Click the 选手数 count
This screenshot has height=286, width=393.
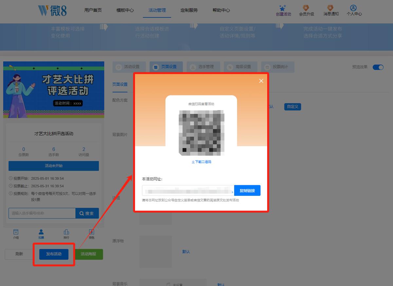pos(54,152)
